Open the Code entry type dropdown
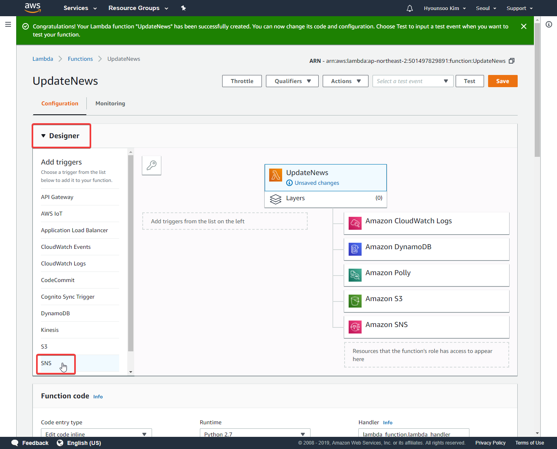This screenshot has width=557, height=449. (96, 433)
